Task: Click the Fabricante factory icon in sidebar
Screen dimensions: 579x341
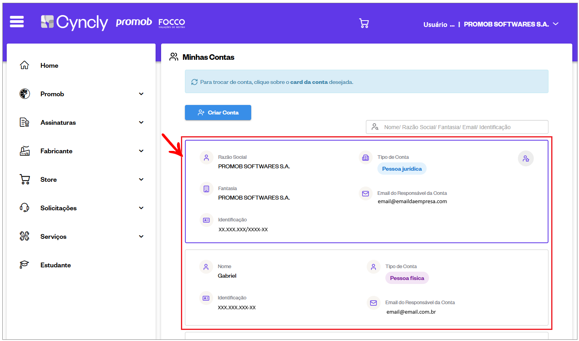Action: (x=25, y=151)
